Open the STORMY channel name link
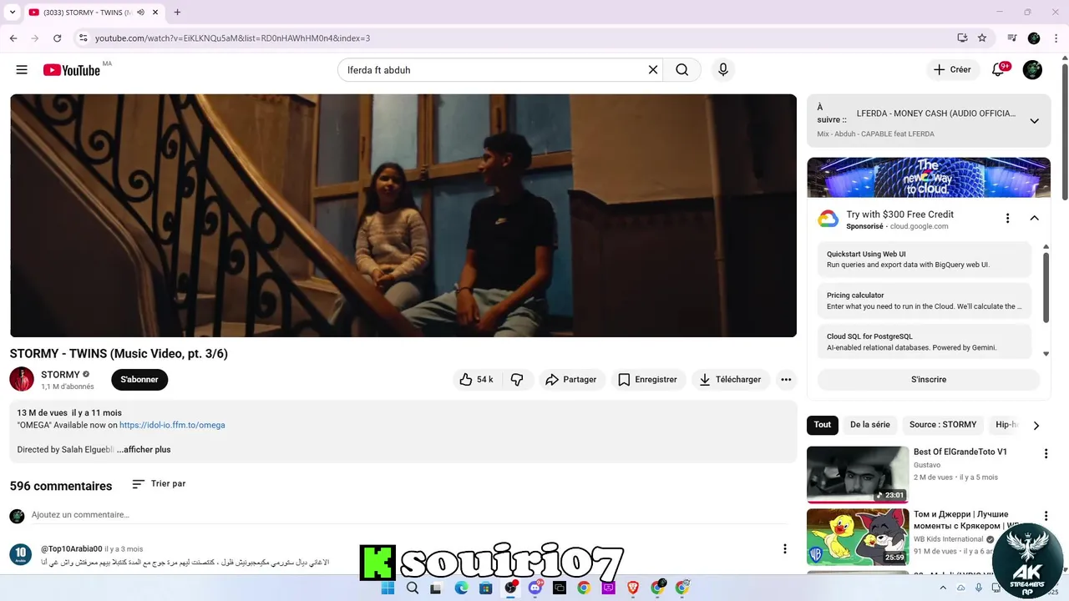This screenshot has height=601, width=1069. [x=60, y=375]
